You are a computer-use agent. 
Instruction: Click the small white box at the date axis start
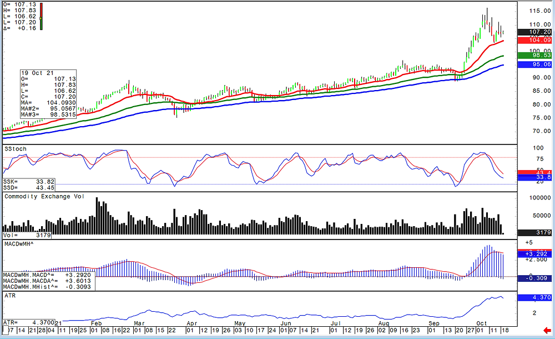(x=6, y=330)
